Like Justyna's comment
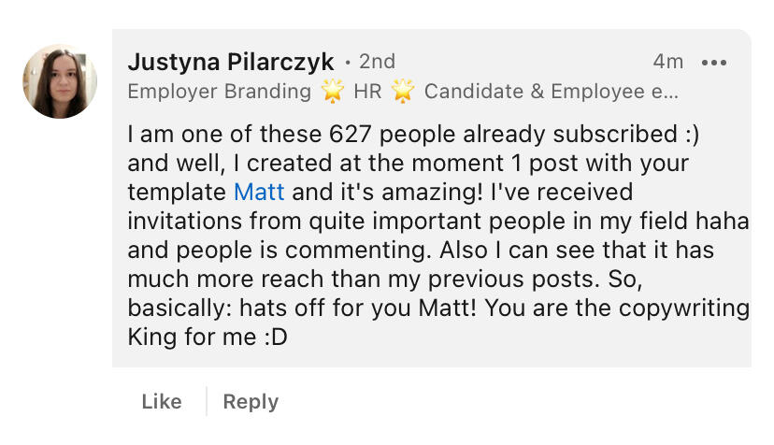This screenshot has width=774, height=445. coord(162,401)
